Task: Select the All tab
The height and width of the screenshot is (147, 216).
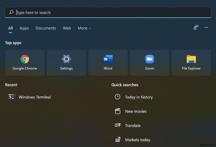Action: pyautogui.click(x=11, y=28)
